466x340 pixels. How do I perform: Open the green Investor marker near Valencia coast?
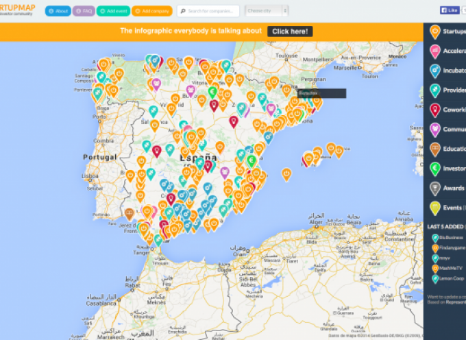point(252,161)
